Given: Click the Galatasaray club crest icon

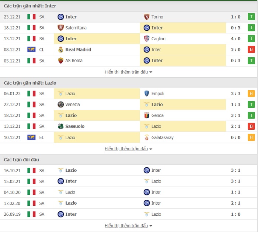Looking at the screenshot, I should [147, 137].
